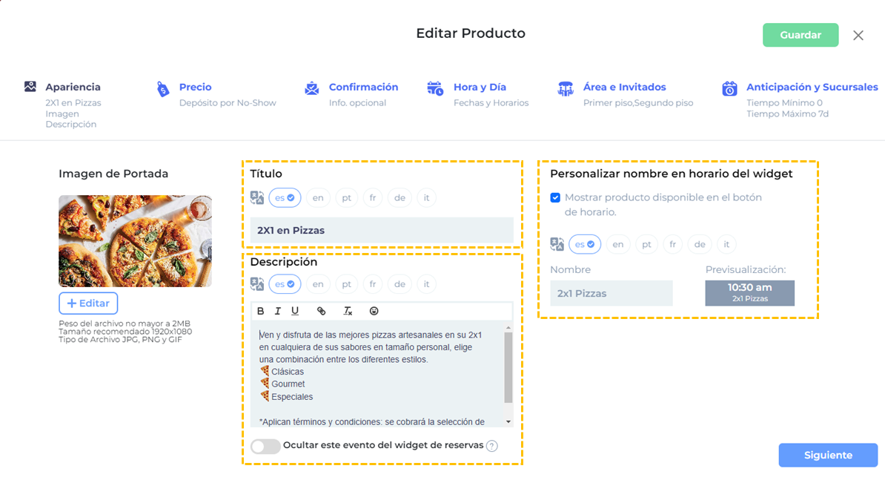Click the Confirmación envelope icon

tap(311, 88)
